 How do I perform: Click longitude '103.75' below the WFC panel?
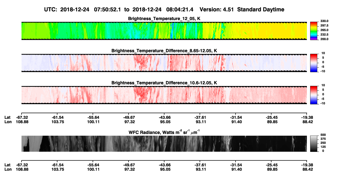[x=57, y=169]
